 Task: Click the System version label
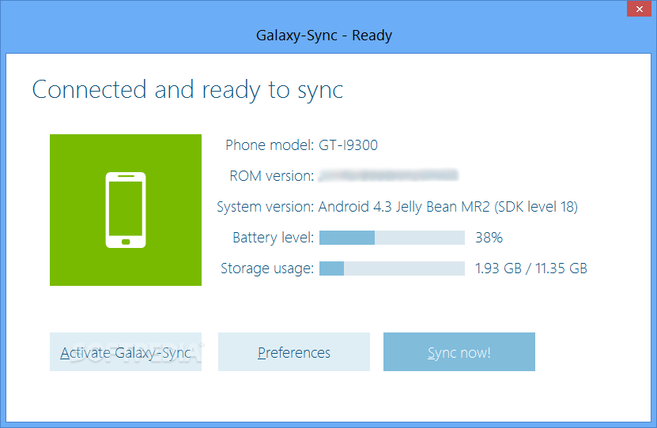pyautogui.click(x=265, y=207)
